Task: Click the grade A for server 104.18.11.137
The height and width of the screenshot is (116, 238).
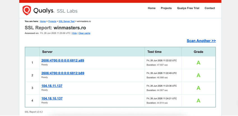Action: [x=199, y=88]
